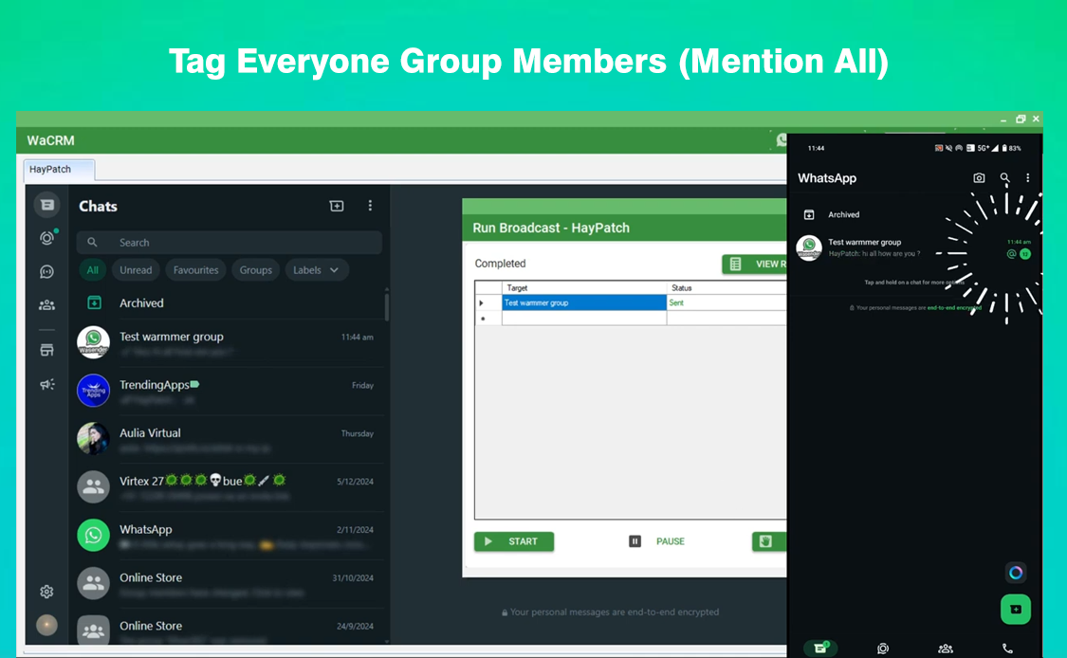Image resolution: width=1067 pixels, height=658 pixels.
Task: Tap the camera icon in phone WhatsApp
Action: (x=979, y=178)
